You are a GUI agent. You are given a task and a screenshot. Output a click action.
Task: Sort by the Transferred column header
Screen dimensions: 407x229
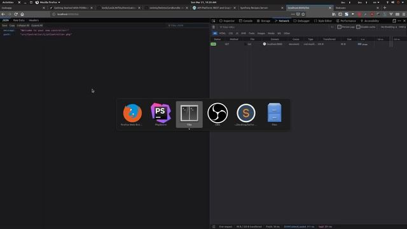coord(329,39)
